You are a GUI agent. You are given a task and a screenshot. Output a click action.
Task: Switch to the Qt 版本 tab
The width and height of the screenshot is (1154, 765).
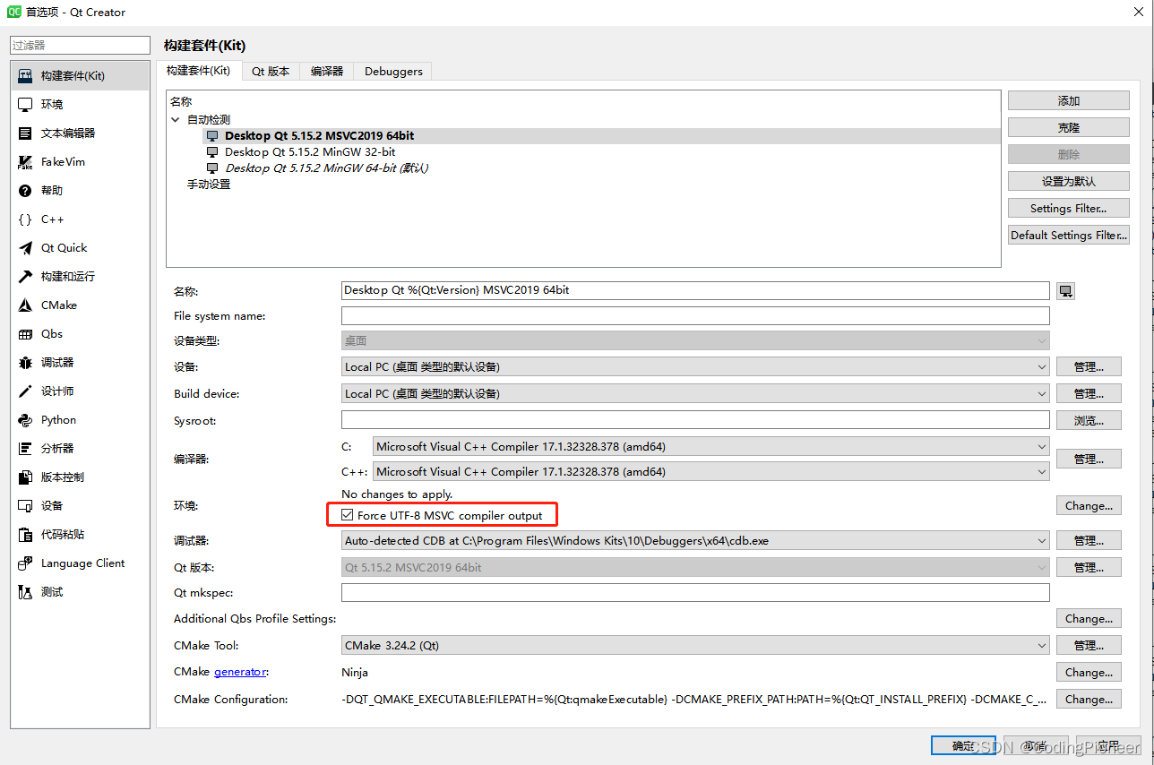[x=271, y=72]
